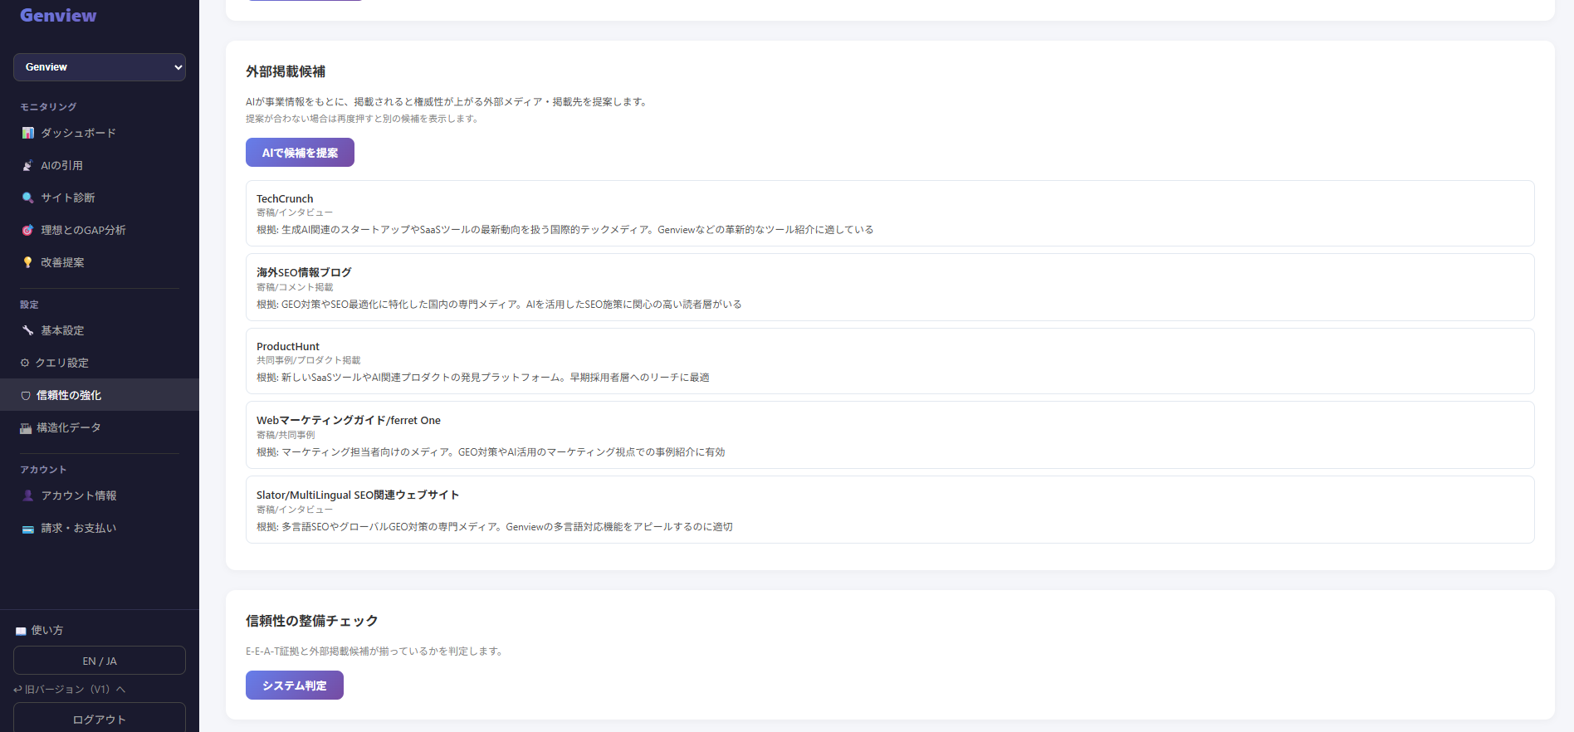This screenshot has height=732, width=1574.
Task: Open サイト診断 from the sidebar
Action: click(x=100, y=198)
